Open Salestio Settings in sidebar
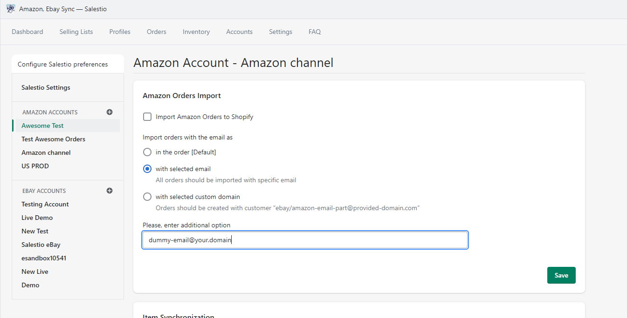The height and width of the screenshot is (318, 627). click(46, 87)
